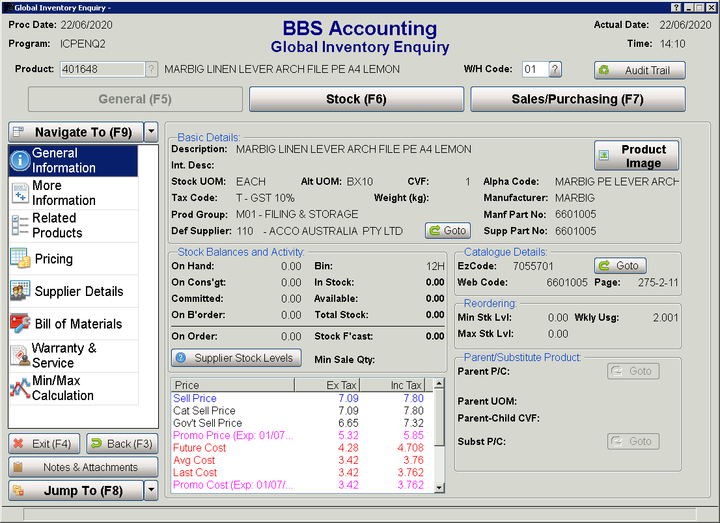
Task: Switch to the Stock (F6) tab
Action: click(356, 100)
